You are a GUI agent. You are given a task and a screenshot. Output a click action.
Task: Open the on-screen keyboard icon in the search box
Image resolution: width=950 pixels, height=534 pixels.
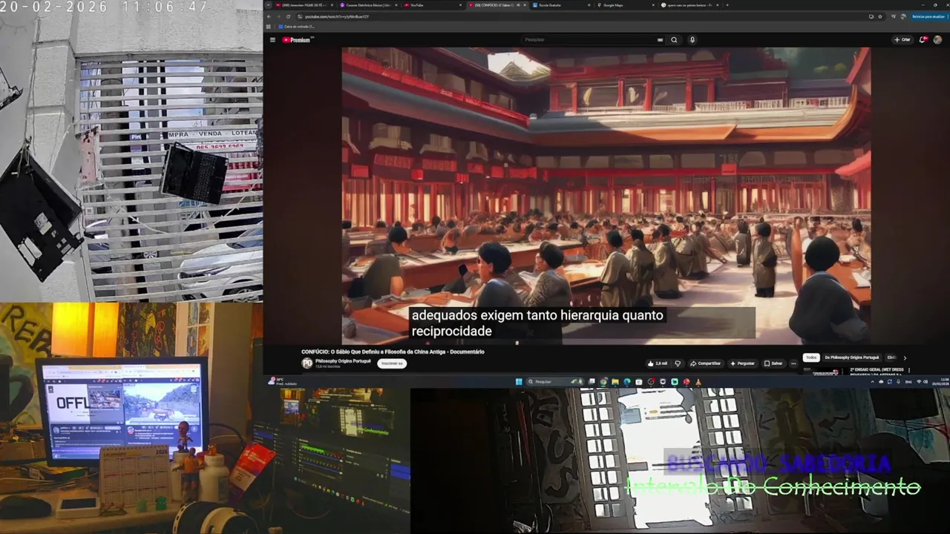(x=660, y=40)
